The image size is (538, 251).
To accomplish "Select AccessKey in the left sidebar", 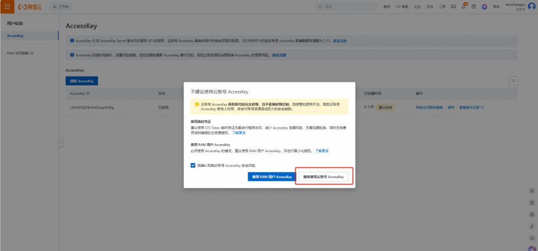I will click(29, 36).
